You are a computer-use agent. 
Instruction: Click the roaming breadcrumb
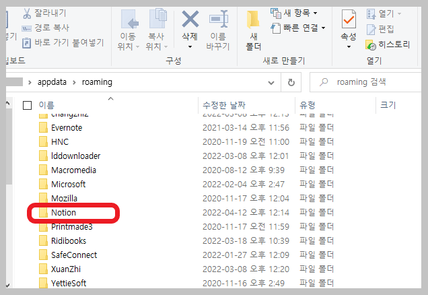97,82
